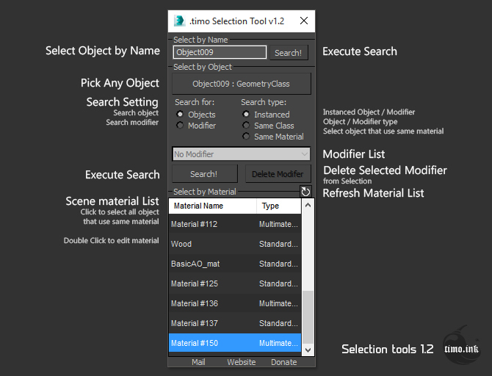
Task: Click the Select by Name text field
Action: coord(220,53)
